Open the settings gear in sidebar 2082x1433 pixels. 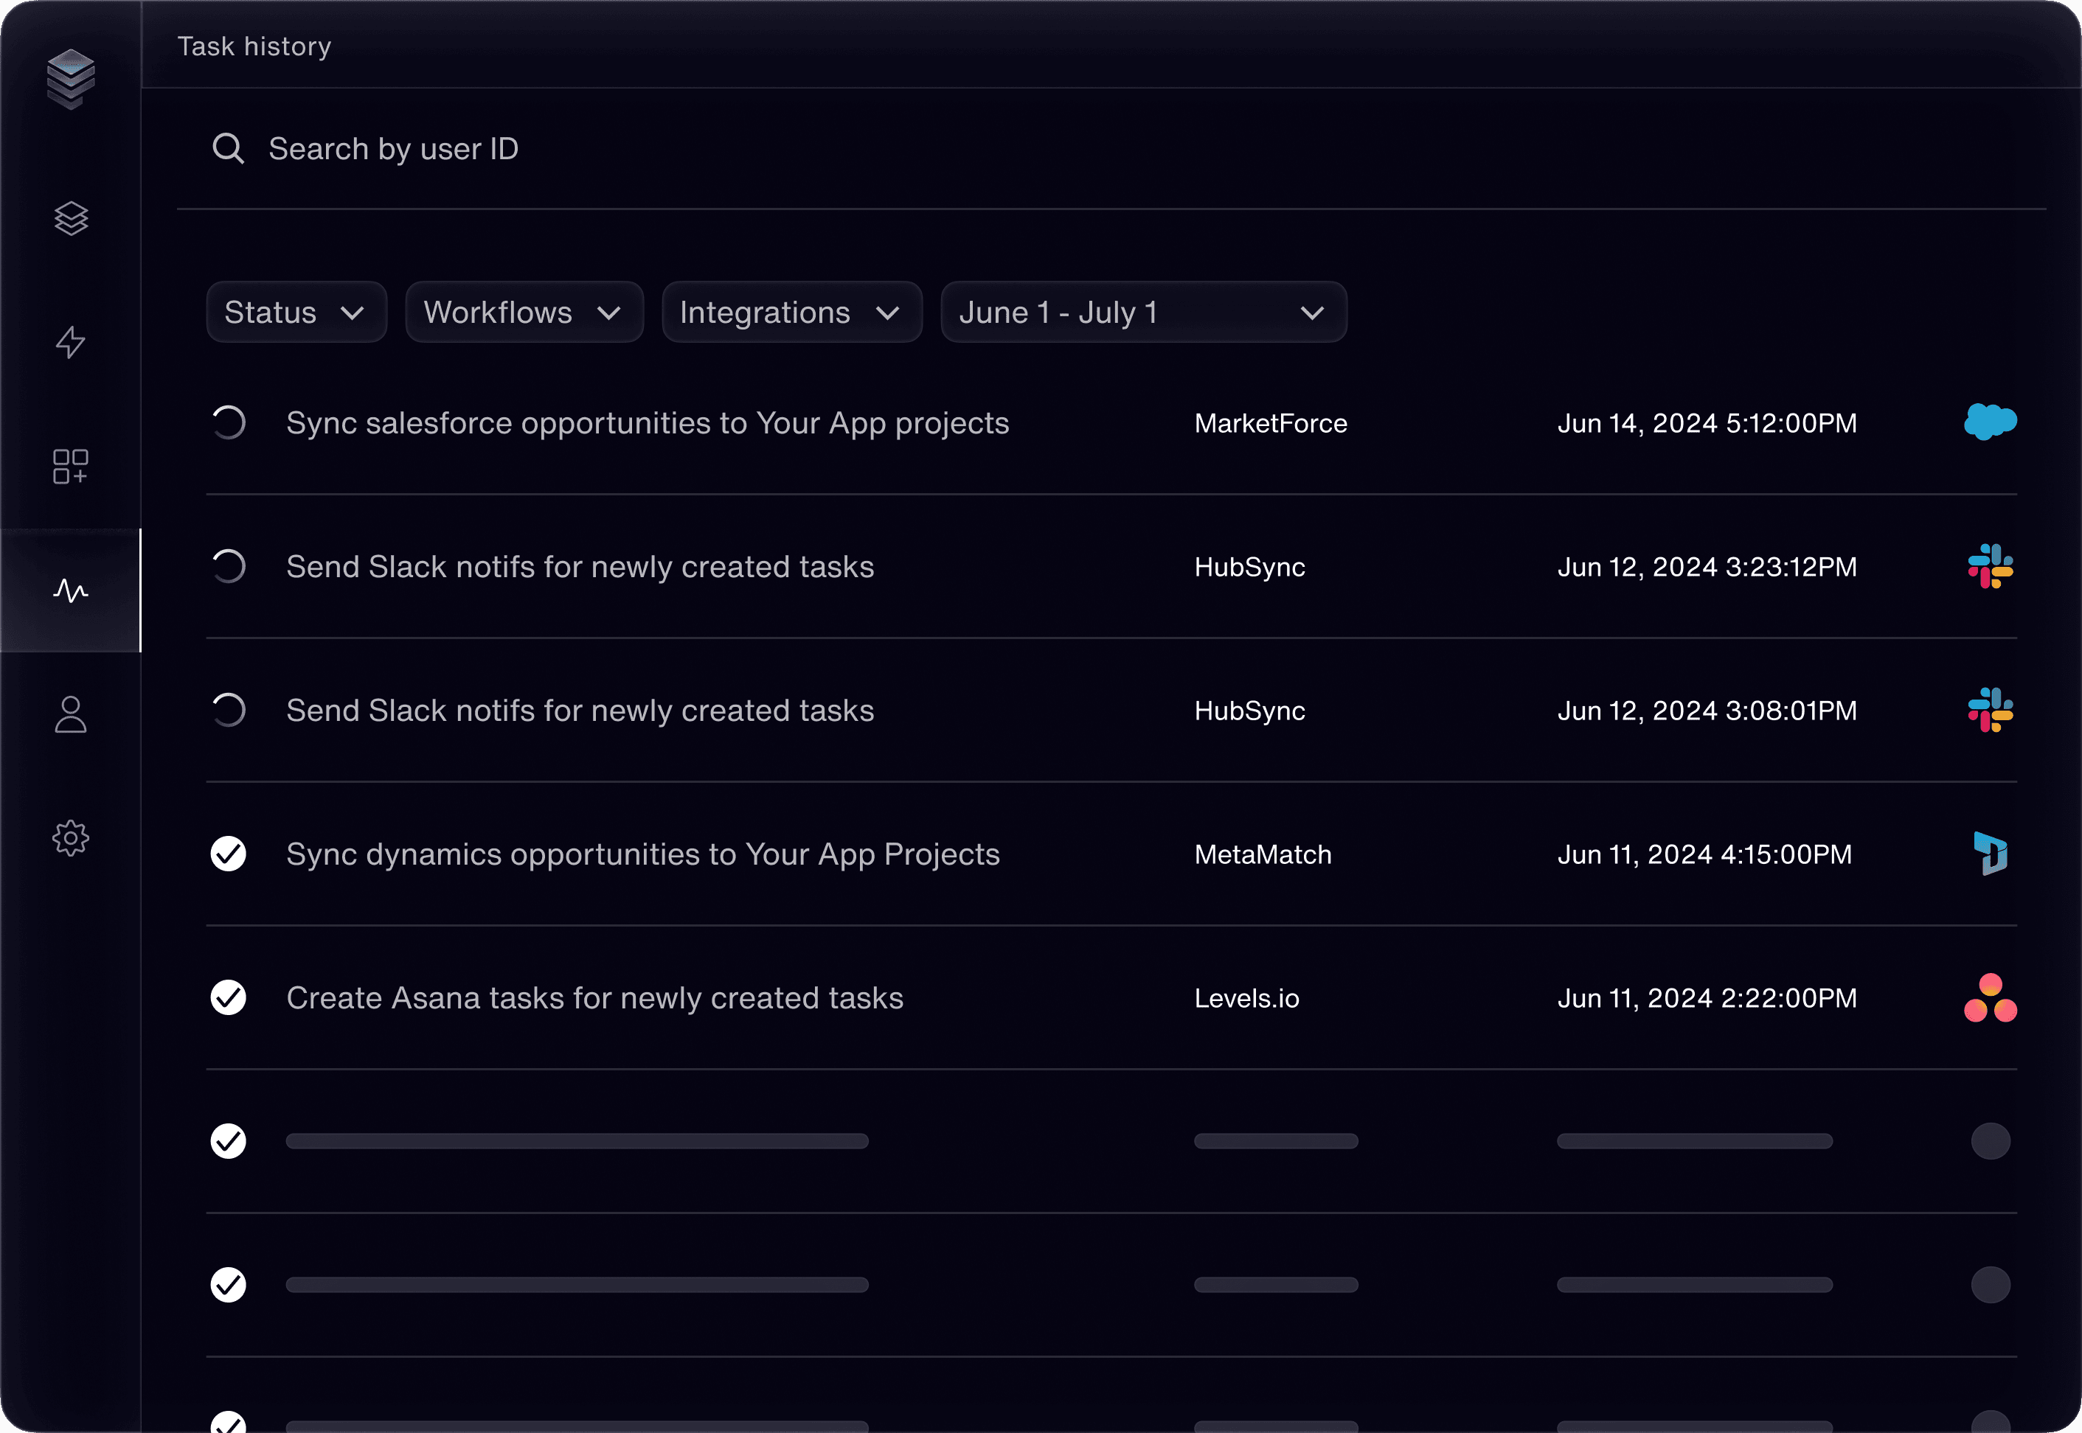pyautogui.click(x=71, y=837)
